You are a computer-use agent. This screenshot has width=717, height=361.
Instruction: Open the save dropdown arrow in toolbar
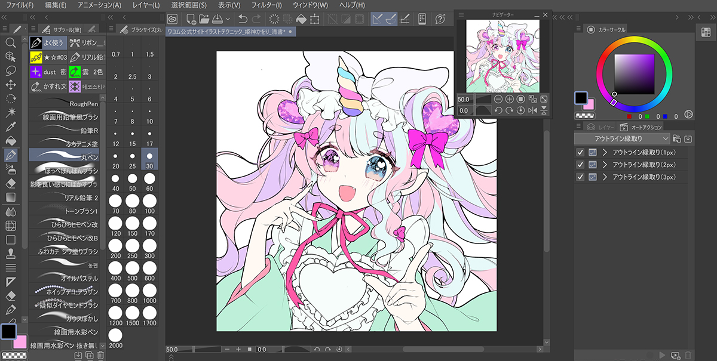[x=228, y=19]
